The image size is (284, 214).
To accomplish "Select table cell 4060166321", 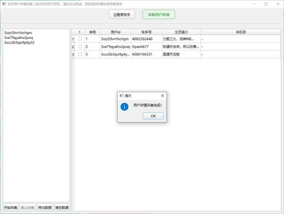I will [x=147, y=54].
